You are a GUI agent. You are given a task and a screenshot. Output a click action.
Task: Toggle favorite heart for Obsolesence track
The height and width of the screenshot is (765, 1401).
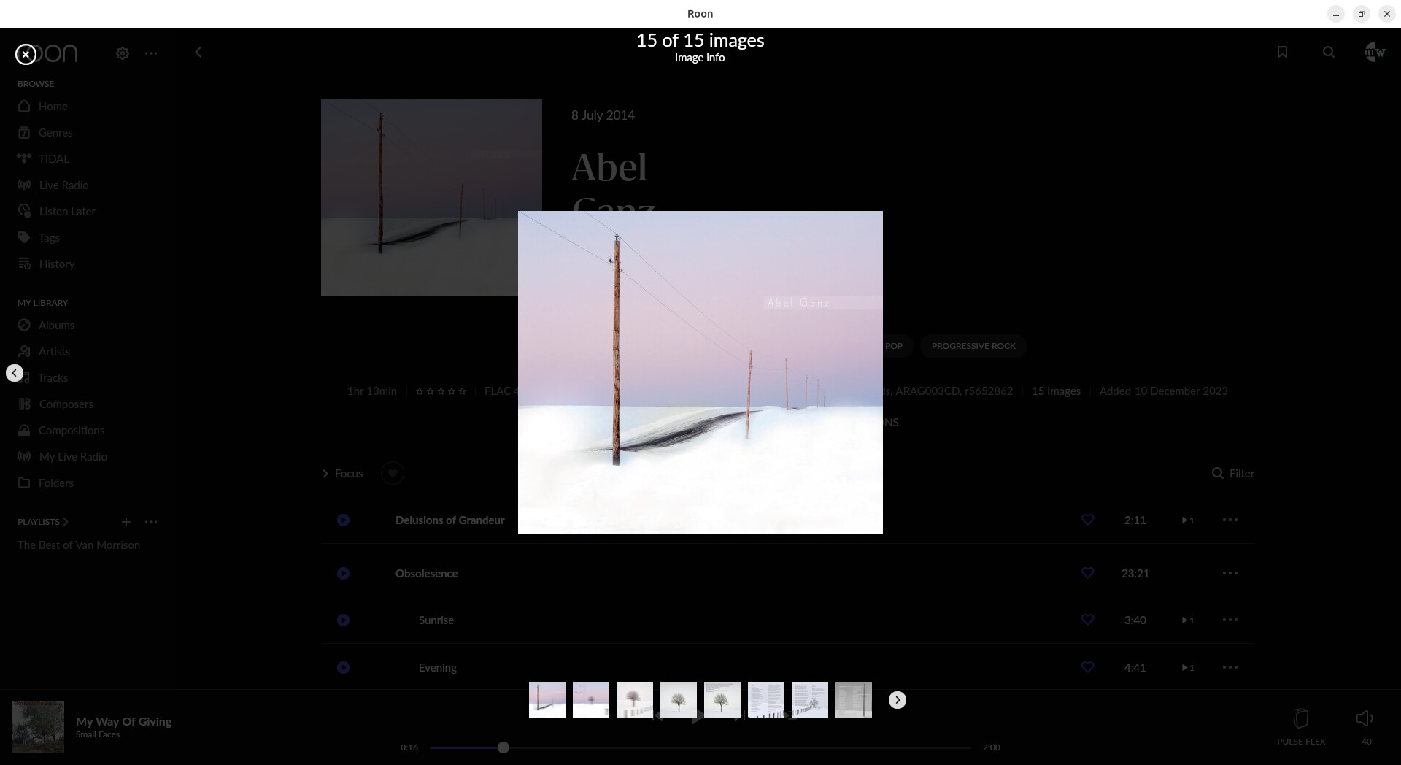click(x=1087, y=573)
